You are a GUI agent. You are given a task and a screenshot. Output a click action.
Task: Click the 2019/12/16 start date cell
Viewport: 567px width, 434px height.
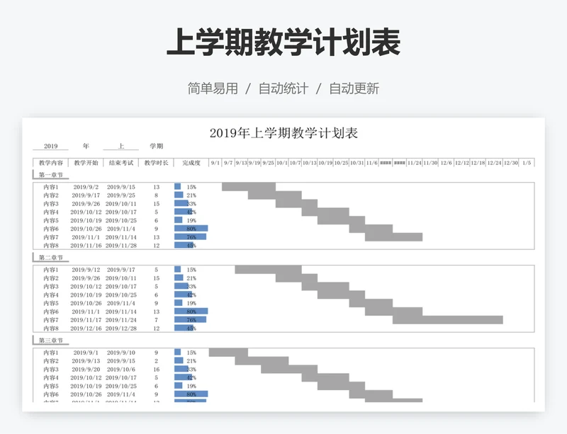tap(86, 328)
